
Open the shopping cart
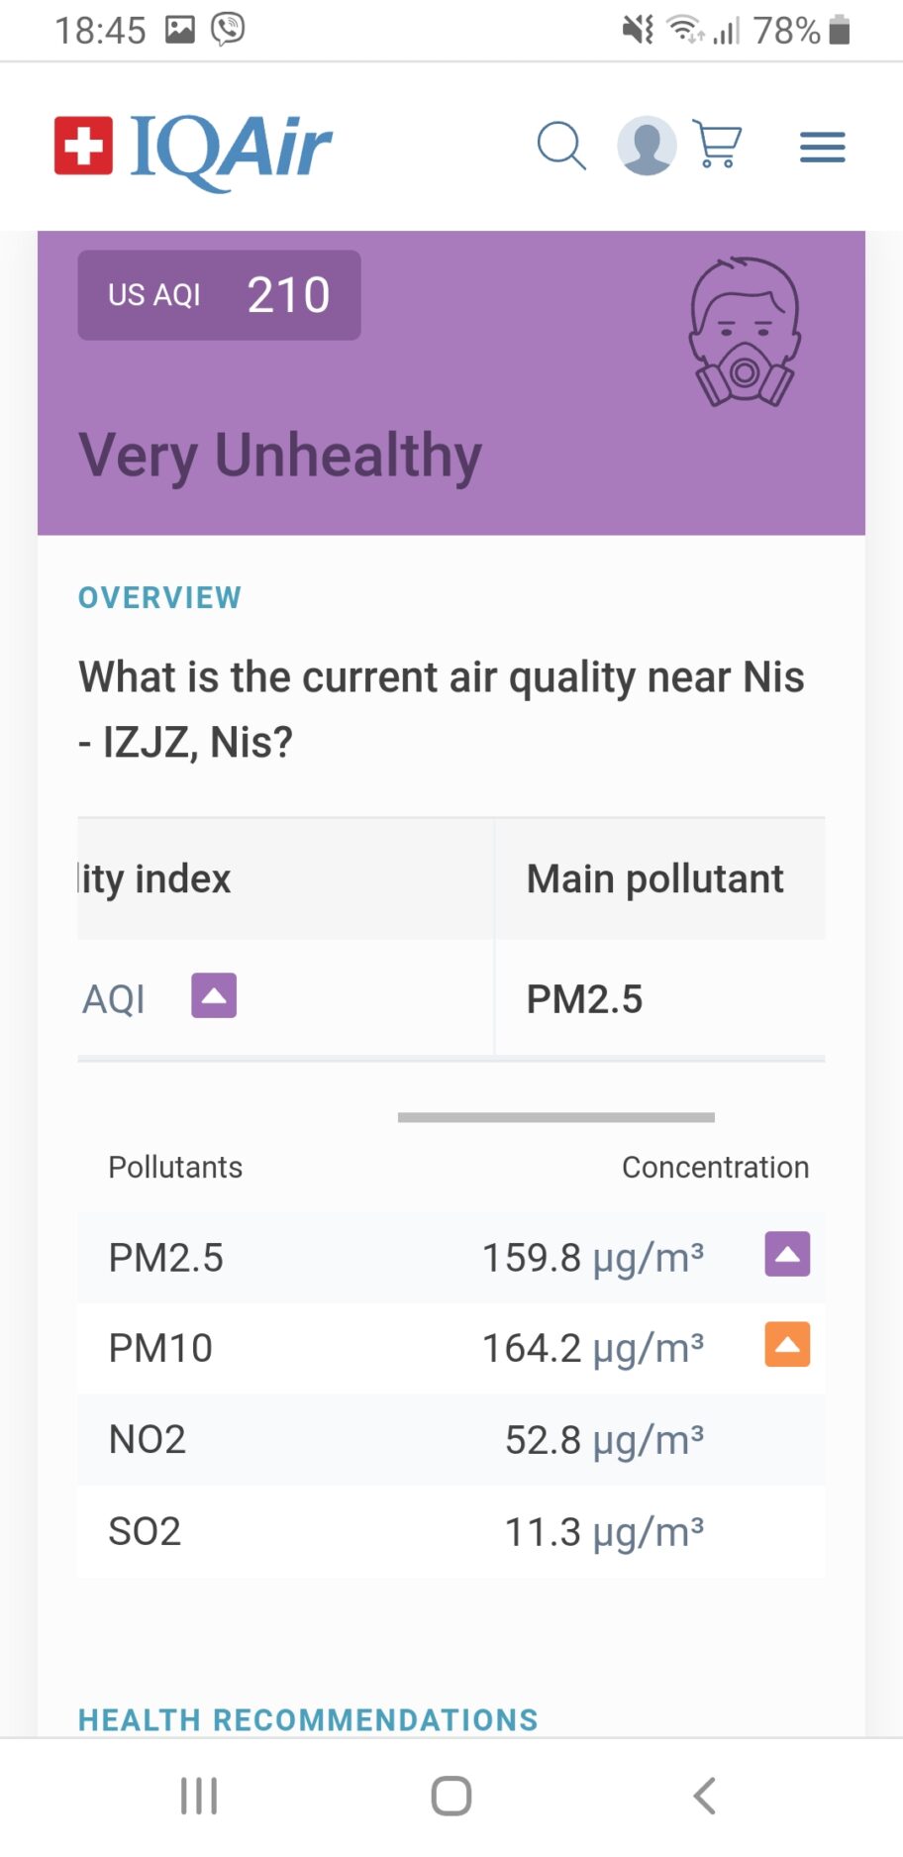(719, 145)
